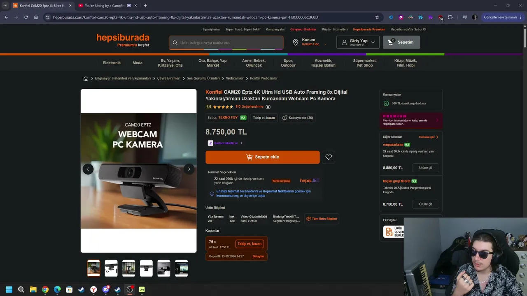This screenshot has width=527, height=296.
Task: Select the last product thumbnail
Action: point(182,268)
